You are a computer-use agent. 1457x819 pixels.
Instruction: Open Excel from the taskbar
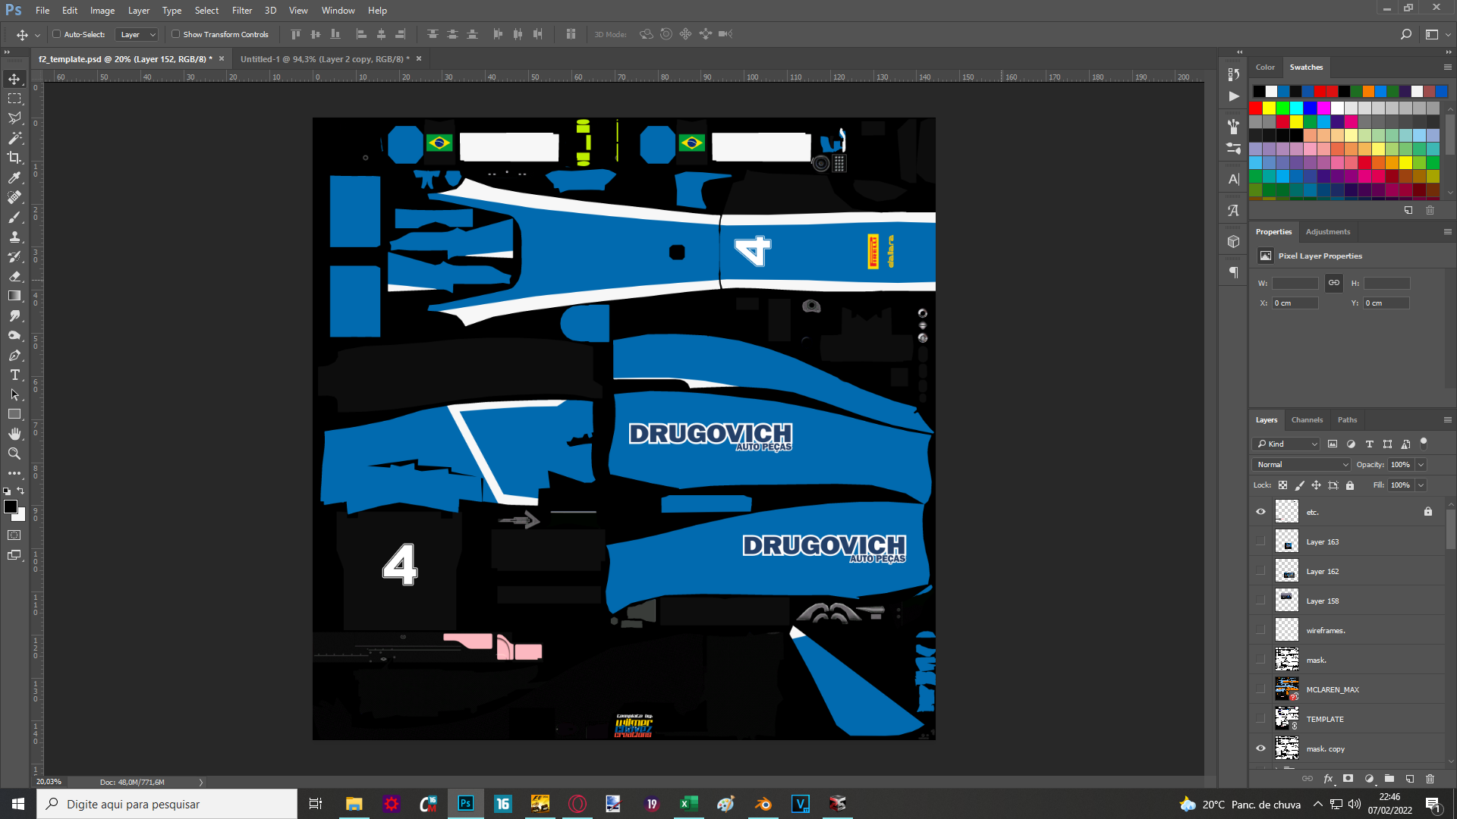pos(688,804)
